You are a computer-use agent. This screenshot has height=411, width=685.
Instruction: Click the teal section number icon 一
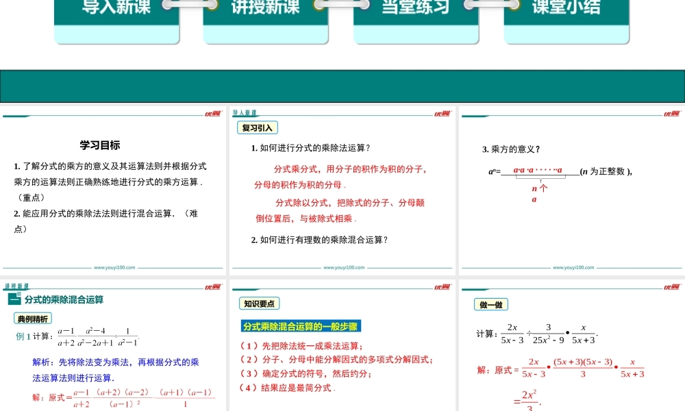pos(14,299)
